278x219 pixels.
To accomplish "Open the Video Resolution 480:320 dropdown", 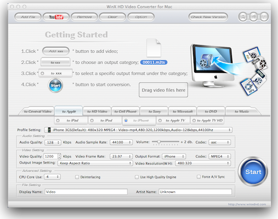I will 203,163.
